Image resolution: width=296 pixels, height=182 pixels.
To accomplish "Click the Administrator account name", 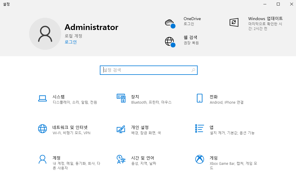I will [91, 27].
